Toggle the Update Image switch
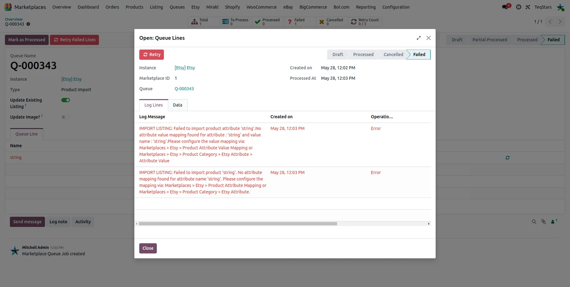This screenshot has width=570, height=287. (66, 117)
